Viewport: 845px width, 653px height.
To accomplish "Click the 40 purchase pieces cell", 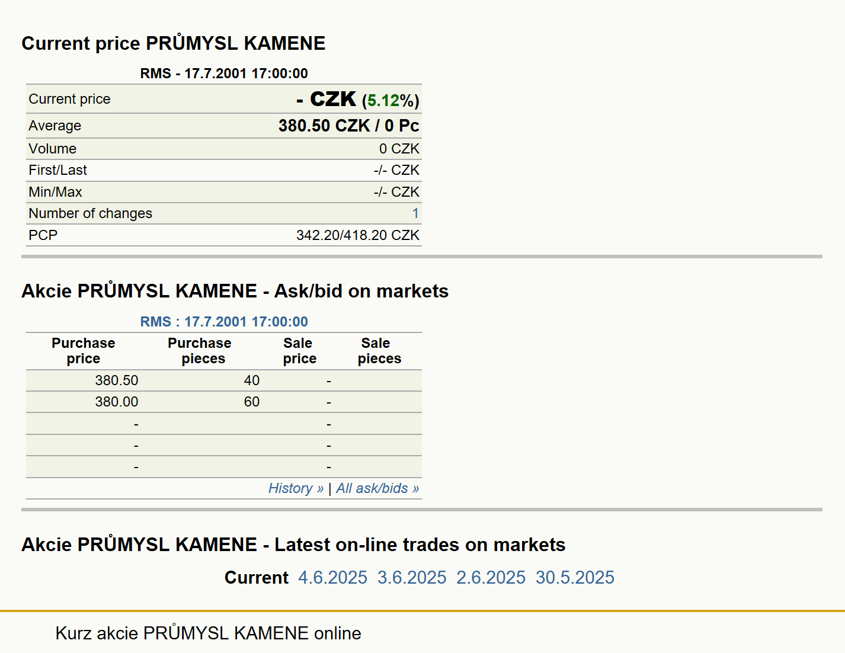I will [x=252, y=380].
